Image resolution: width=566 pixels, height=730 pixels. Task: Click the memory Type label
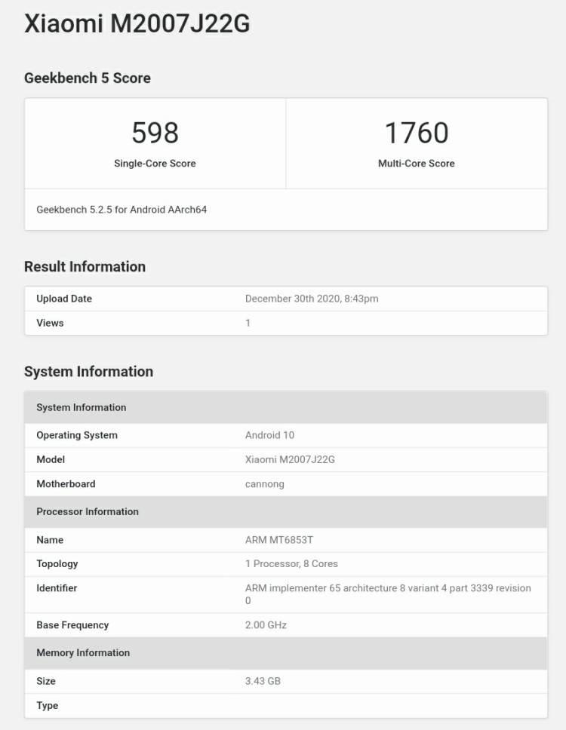pos(47,705)
